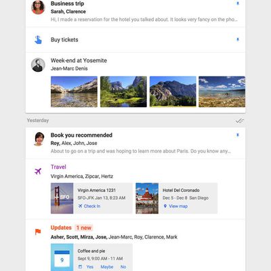Click the Buy tickets reminder finger icon
This screenshot has height=271, width=271.
[38, 40]
